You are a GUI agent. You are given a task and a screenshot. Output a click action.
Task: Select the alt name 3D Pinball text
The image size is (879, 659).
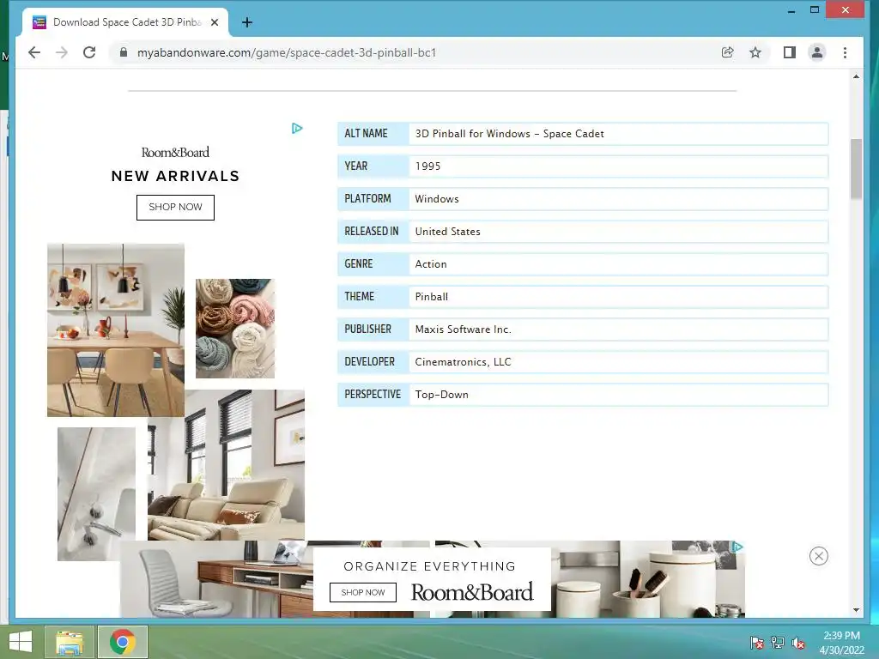pos(510,134)
